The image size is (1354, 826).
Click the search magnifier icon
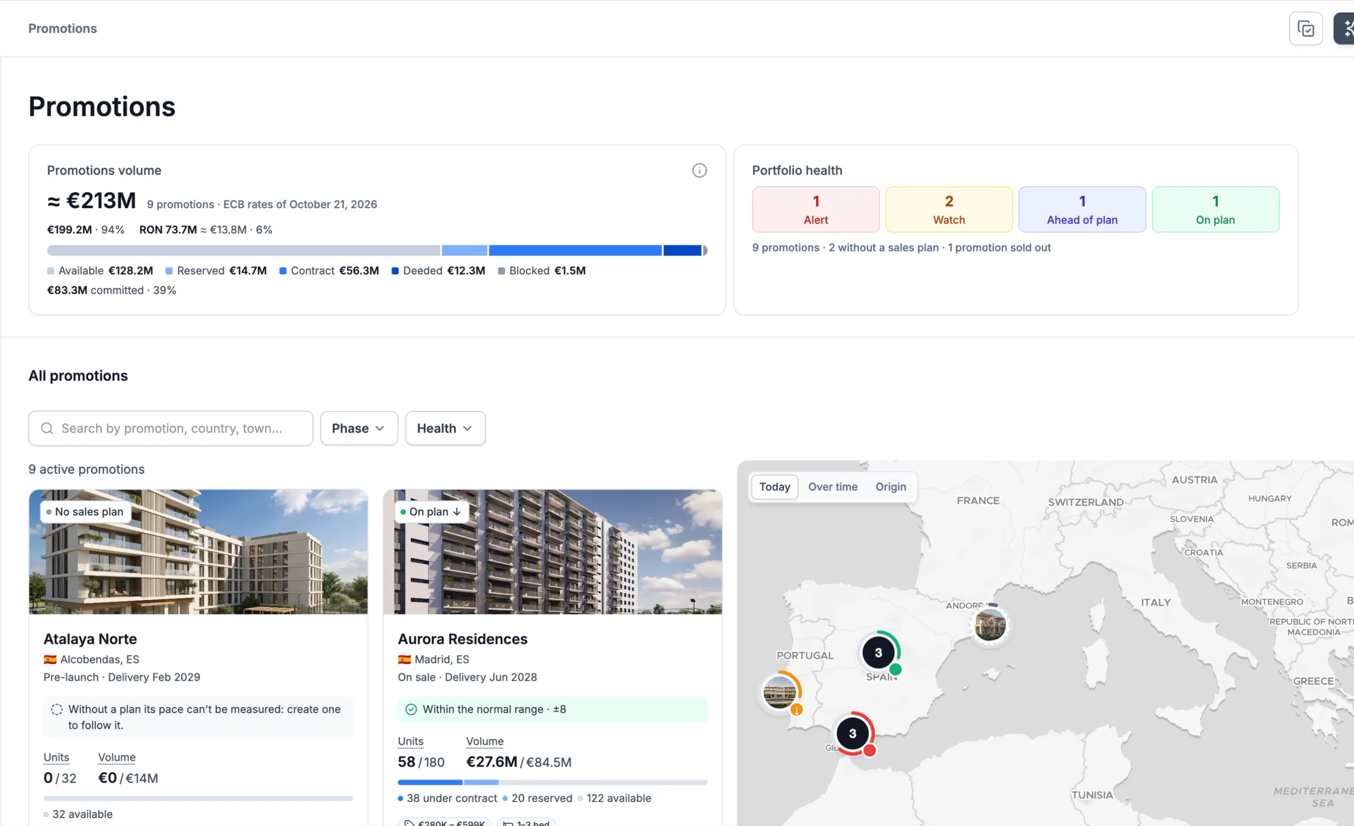click(x=47, y=429)
